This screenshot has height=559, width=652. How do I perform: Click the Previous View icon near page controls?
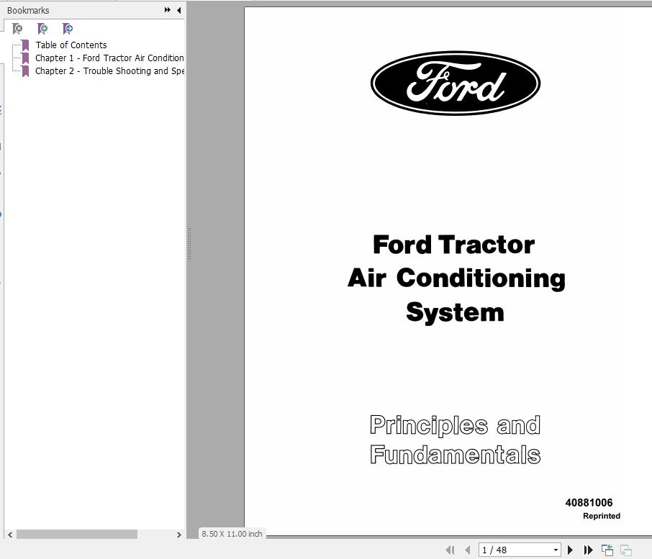pyautogui.click(x=607, y=550)
